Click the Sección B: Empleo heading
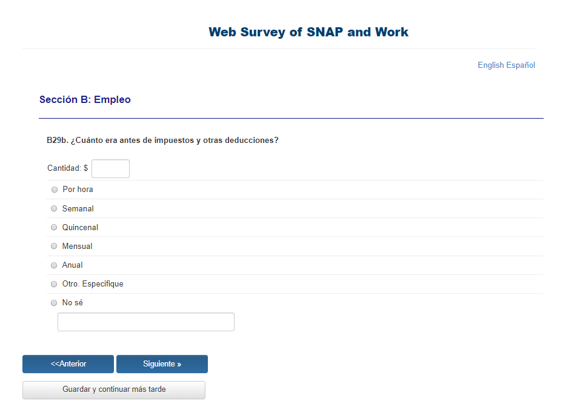Image resolution: width=580 pixels, height=404 pixels. click(x=85, y=99)
